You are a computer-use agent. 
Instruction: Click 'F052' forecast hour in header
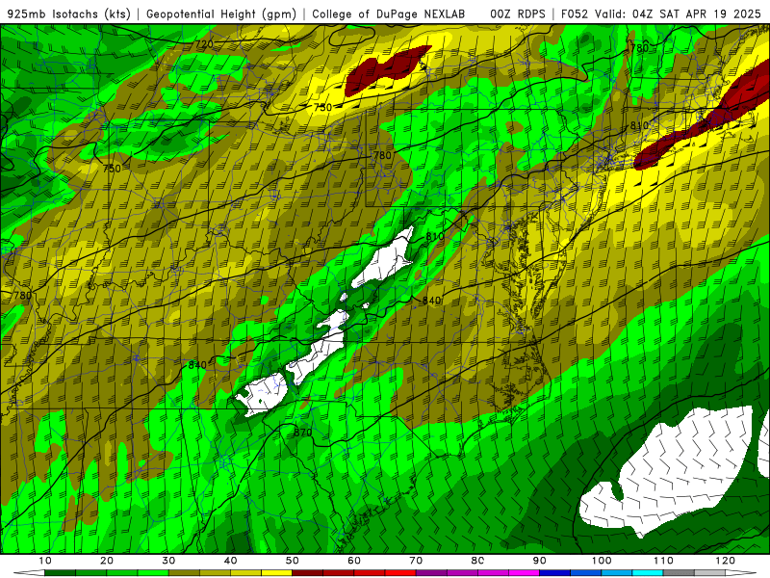(x=575, y=14)
